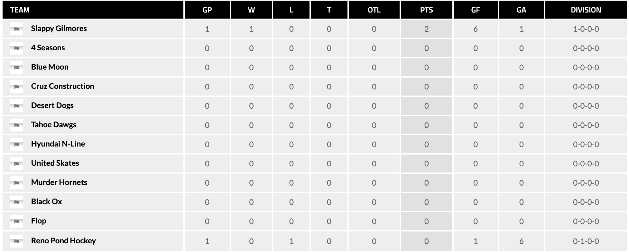629x252 pixels.
Task: Sort by GF column header
Action: pos(475,10)
